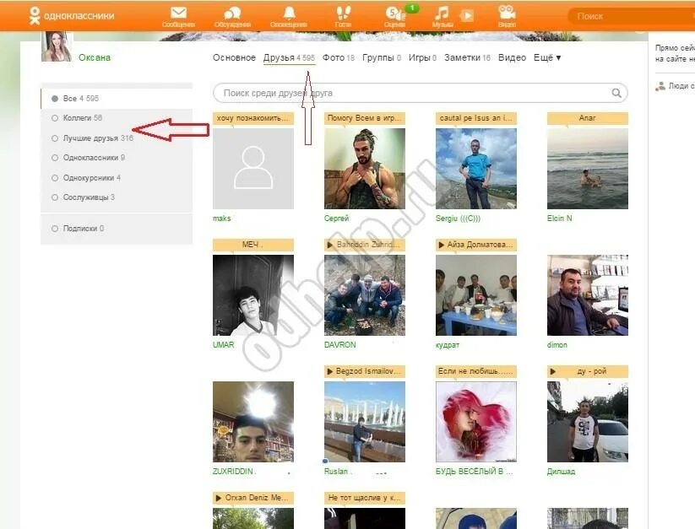Open the Видео camera icon in header
This screenshot has height=529, width=695.
[x=507, y=17]
